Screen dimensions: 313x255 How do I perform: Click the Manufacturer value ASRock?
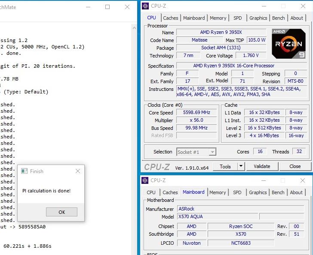pyautogui.click(x=240, y=209)
